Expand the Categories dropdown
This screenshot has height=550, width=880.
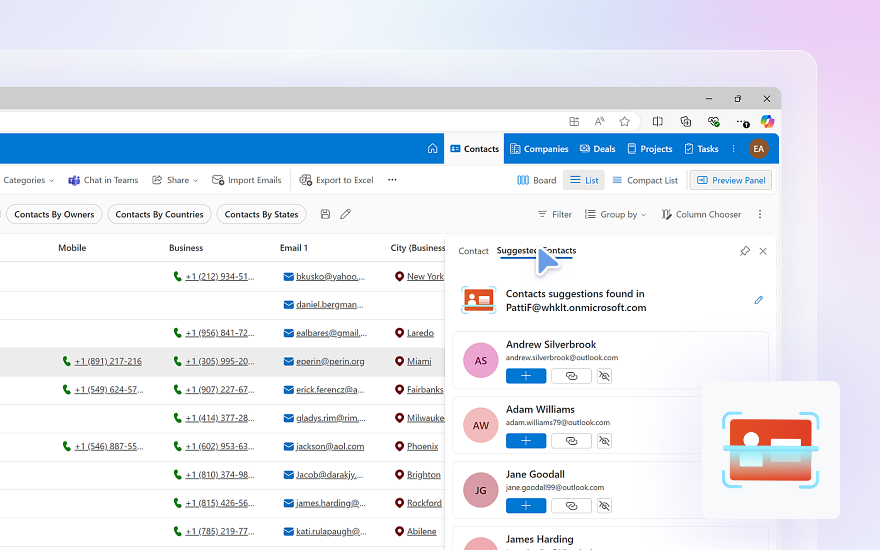pos(28,180)
